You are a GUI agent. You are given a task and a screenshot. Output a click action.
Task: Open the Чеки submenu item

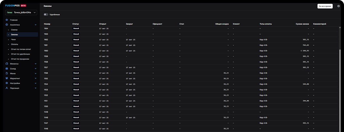tap(13, 40)
